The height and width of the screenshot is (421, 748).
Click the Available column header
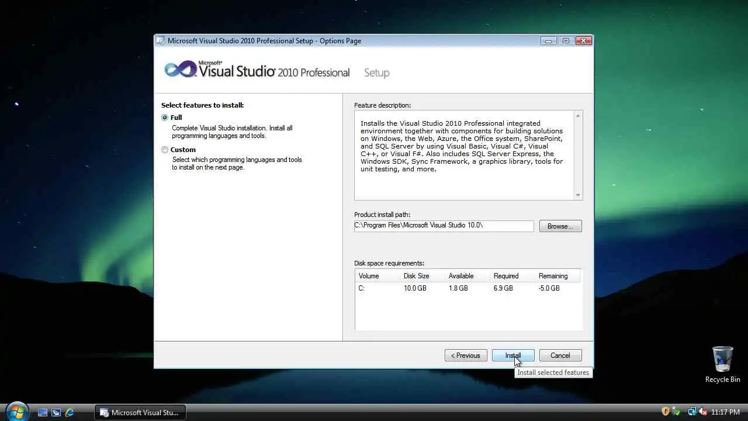tap(467, 276)
